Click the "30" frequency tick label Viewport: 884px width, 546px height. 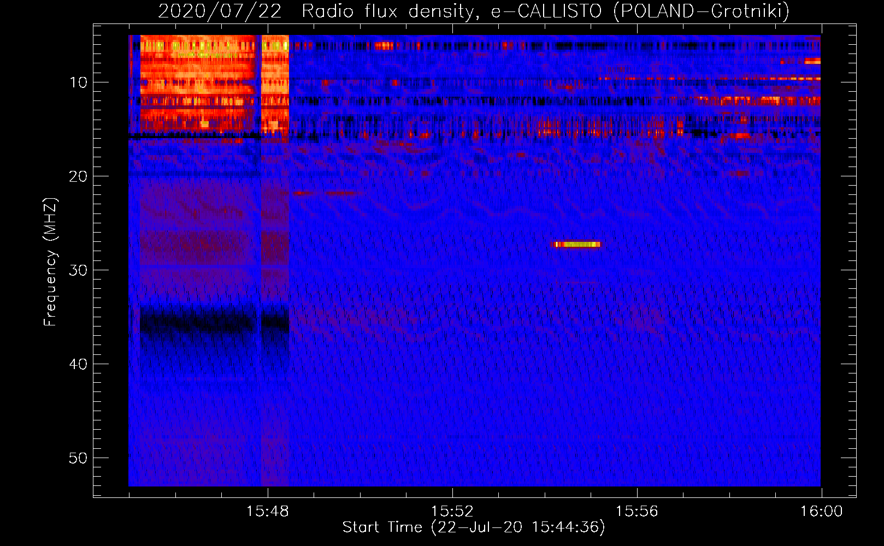tap(79, 270)
